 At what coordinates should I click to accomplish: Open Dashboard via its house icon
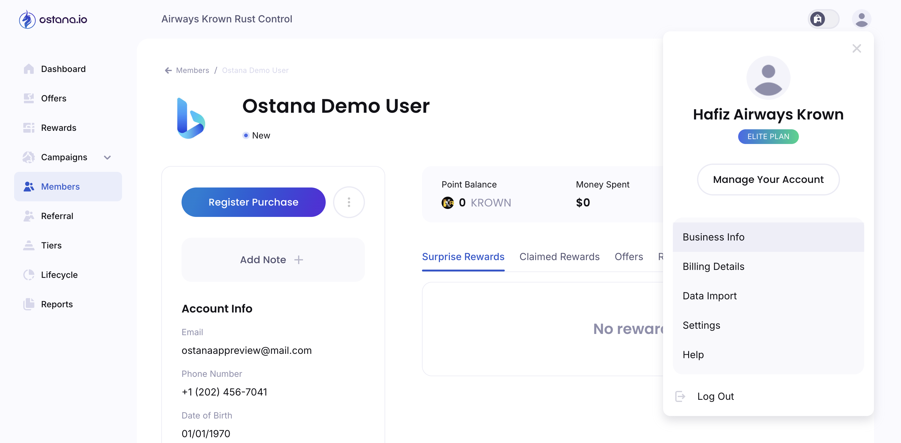[x=29, y=69]
